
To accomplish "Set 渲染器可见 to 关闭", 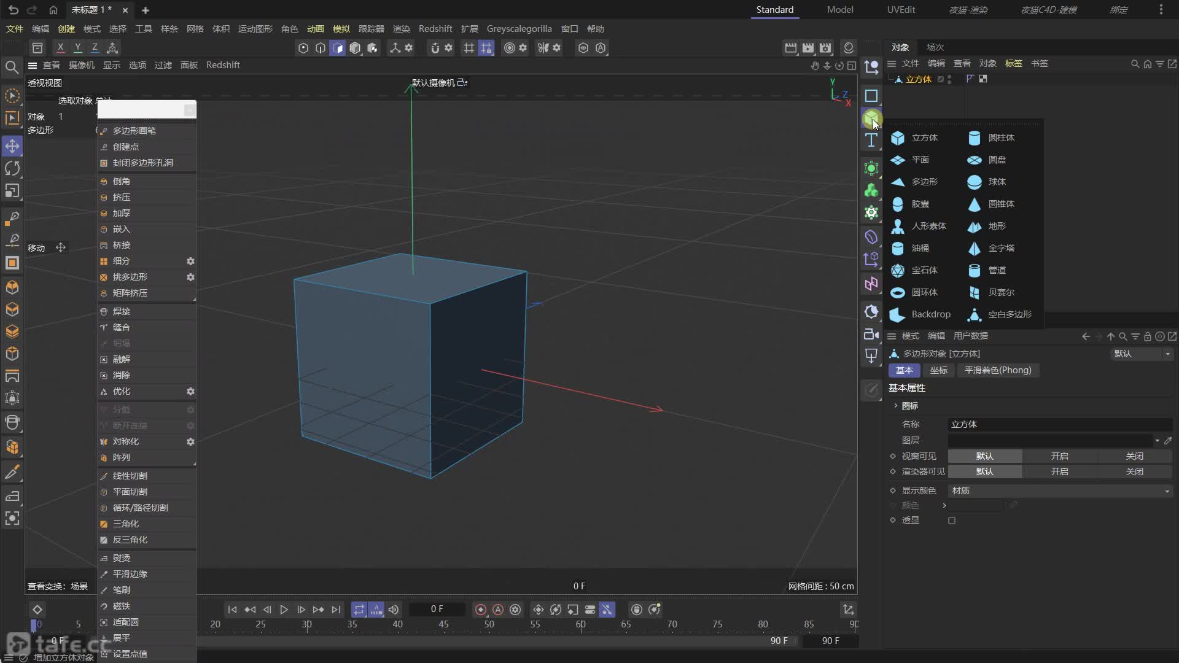I will click(x=1134, y=471).
